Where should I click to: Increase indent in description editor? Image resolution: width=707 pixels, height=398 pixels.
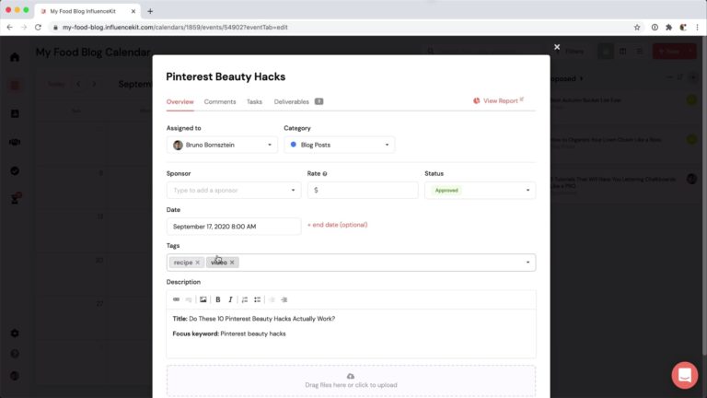(x=284, y=299)
